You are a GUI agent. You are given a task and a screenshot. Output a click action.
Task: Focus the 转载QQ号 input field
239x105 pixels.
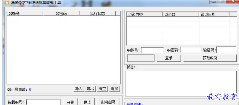43,102
